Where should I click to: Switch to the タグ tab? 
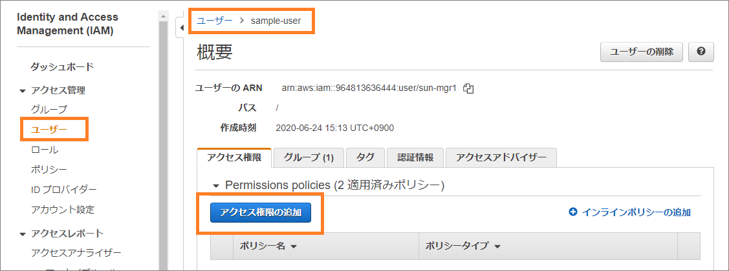click(x=365, y=157)
